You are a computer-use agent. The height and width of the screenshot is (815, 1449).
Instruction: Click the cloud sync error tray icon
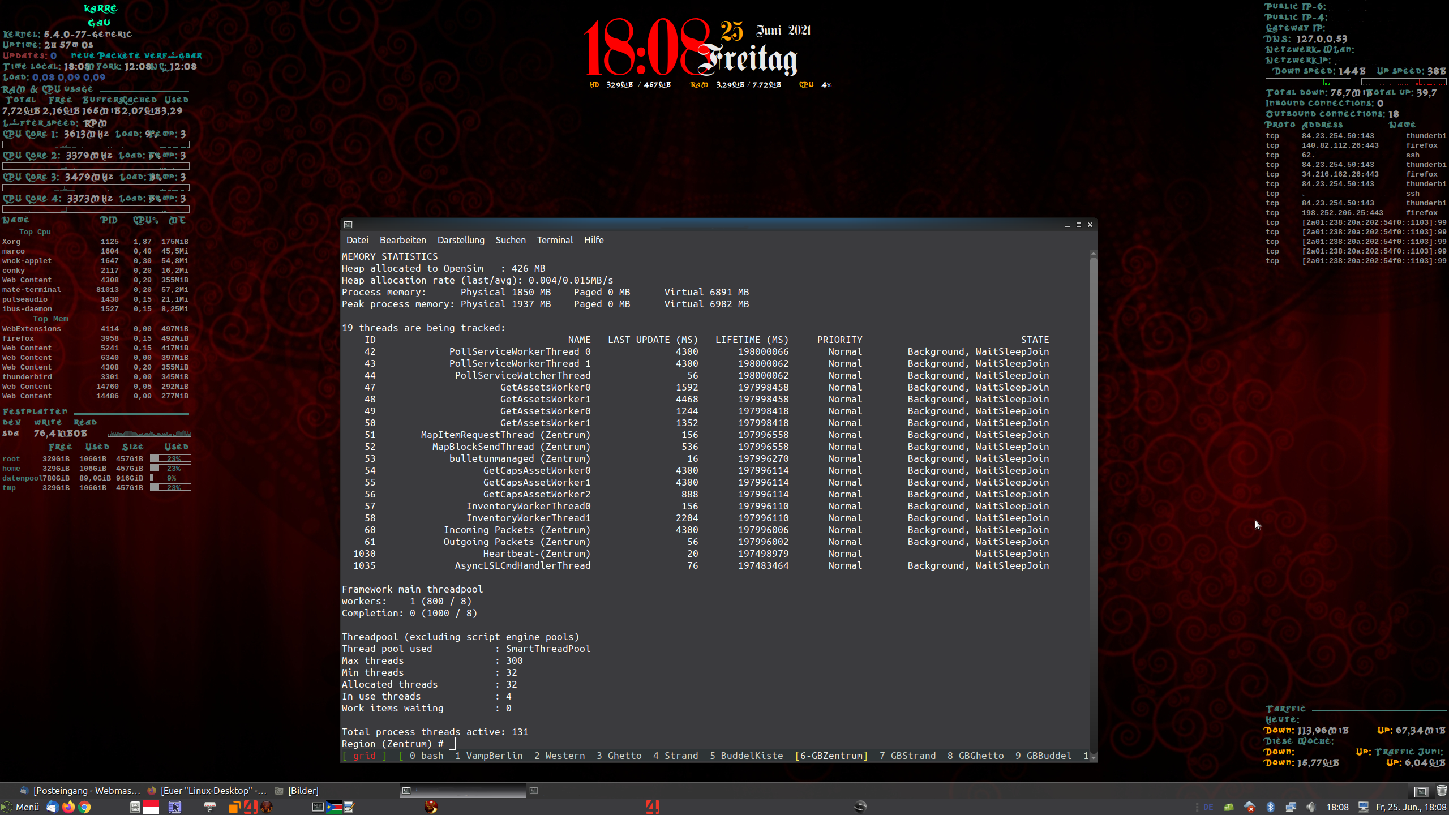point(1250,807)
